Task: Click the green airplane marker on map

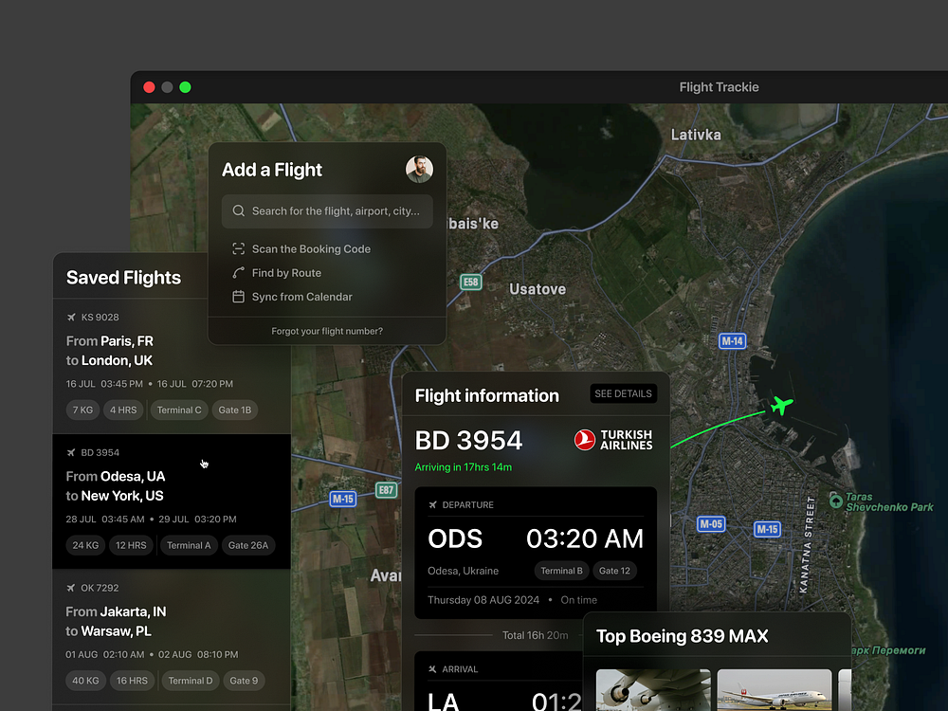Action: point(780,407)
